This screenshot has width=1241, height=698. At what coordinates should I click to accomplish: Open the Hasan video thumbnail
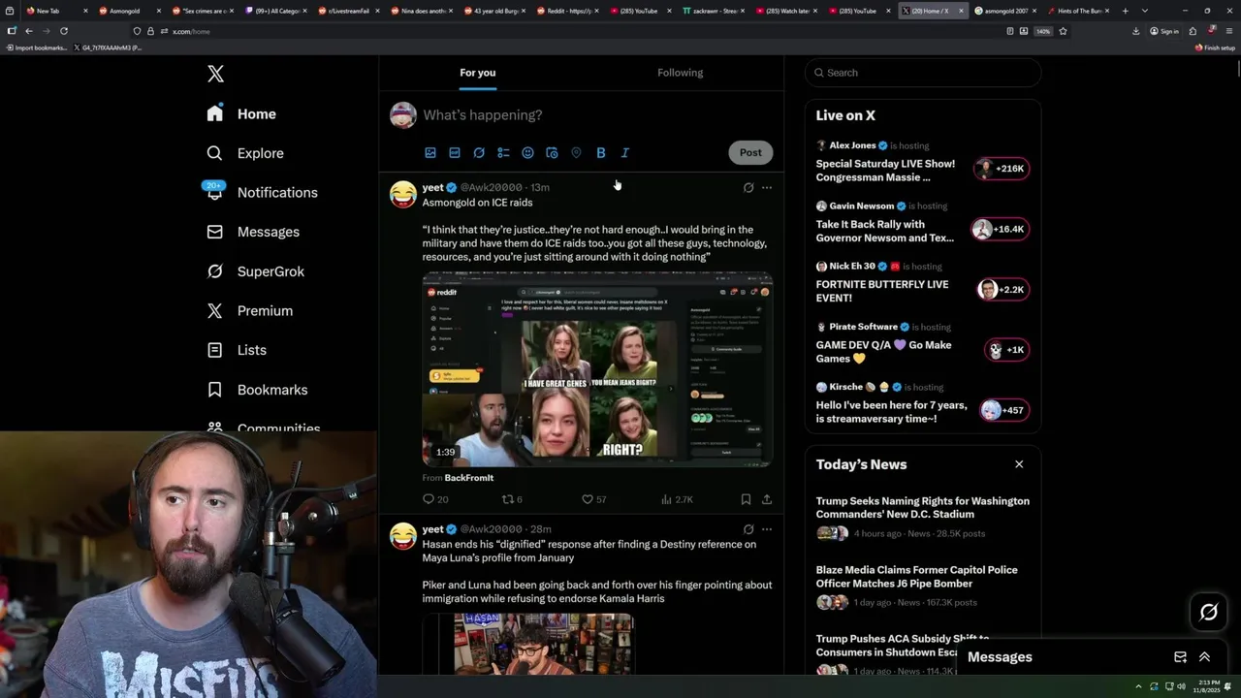[x=528, y=644]
